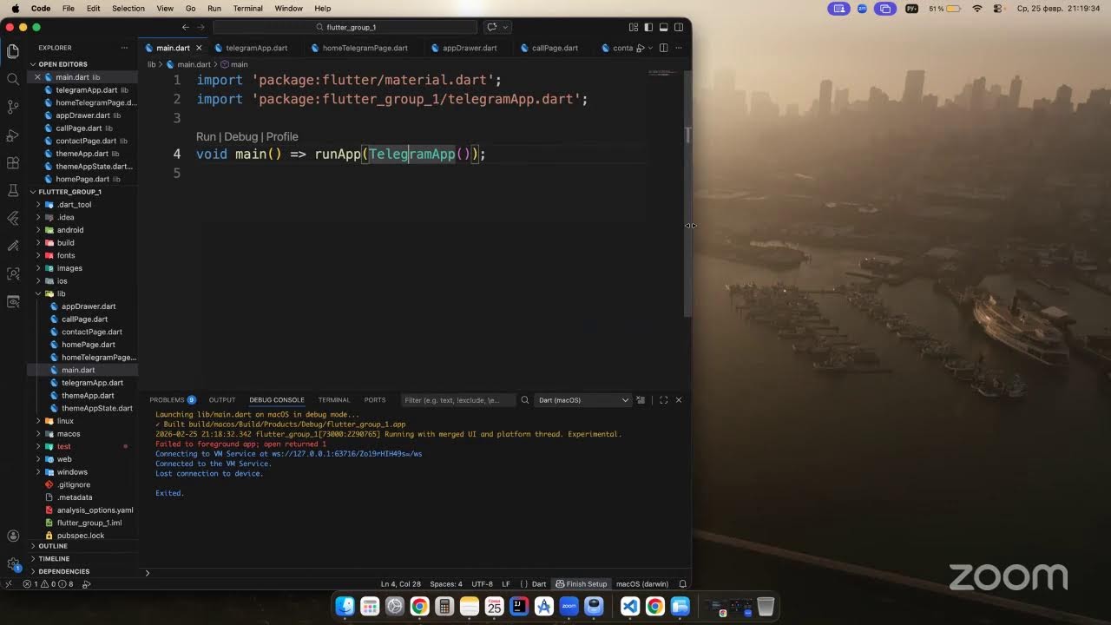Viewport: 1111px width, 625px height.
Task: Collapse the FLUTTER_GROUP_1 folder section
Action: (83, 192)
